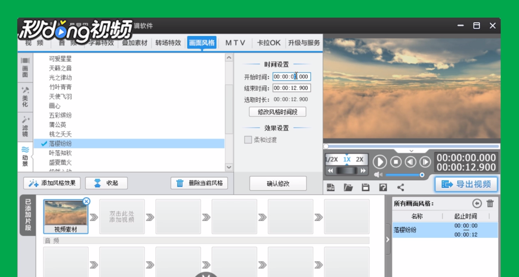Select 桃之夭夭 in style list
The height and width of the screenshot is (277, 519).
tap(60, 134)
